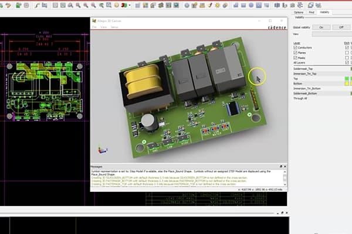Screen dimensions: 352x234
Task: Toggle Etch checkbox in Planes row
Action: (347, 53)
